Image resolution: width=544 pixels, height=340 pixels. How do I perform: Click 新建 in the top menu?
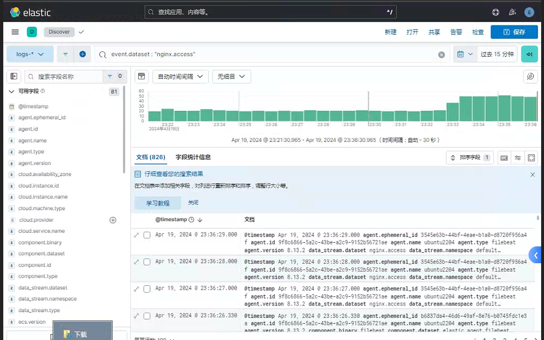(390, 32)
